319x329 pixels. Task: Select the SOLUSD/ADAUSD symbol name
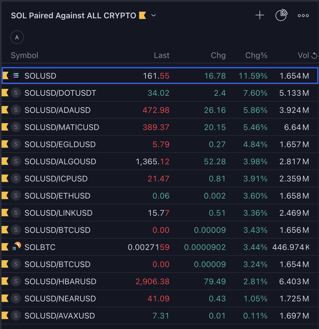click(57, 110)
